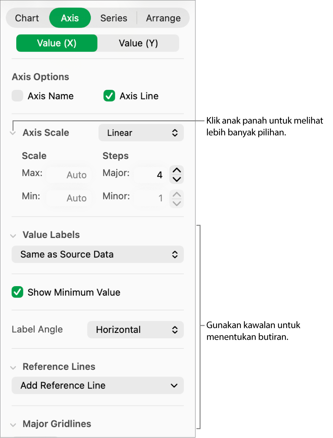The height and width of the screenshot is (438, 333).
Task: Collapse the Major Gridlines section
Action: pyautogui.click(x=13, y=425)
